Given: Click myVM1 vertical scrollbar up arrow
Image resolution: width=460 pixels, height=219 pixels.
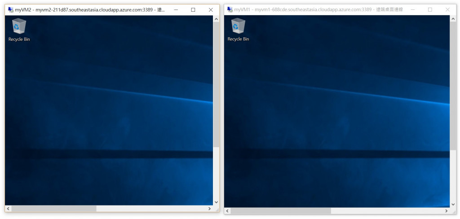Looking at the screenshot, I should coord(453,19).
